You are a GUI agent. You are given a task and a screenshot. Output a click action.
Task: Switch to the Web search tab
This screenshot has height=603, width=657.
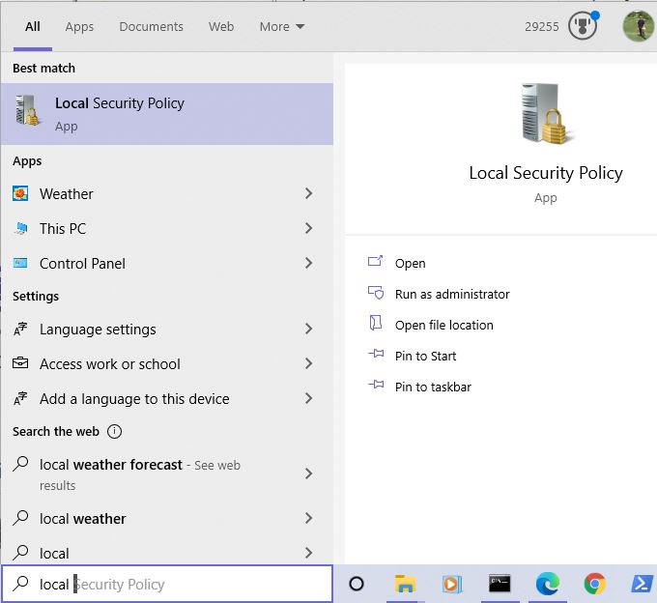point(221,26)
